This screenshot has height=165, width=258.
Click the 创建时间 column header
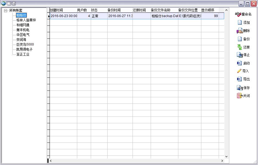[x=56, y=10]
